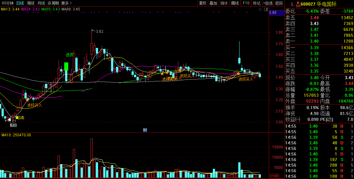Select the MA13: 3.44 indicator label
The width and height of the screenshot is (354, 179).
10,9
